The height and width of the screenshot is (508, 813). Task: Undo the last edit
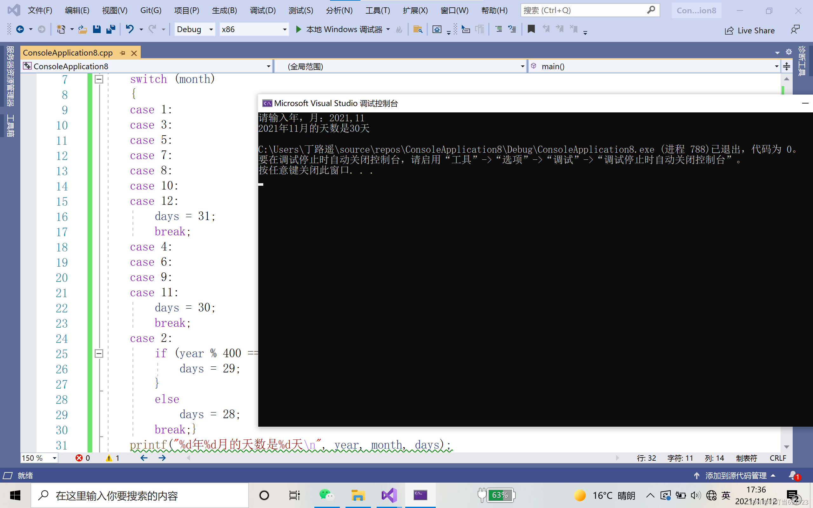point(130,30)
